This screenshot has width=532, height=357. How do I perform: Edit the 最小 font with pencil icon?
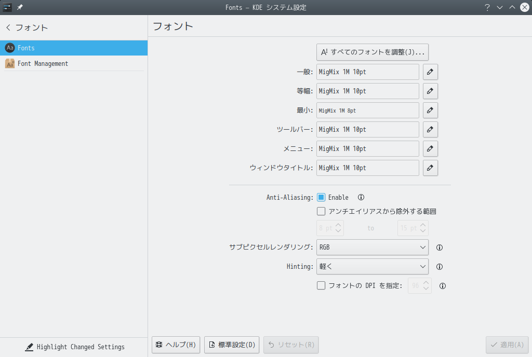(430, 110)
